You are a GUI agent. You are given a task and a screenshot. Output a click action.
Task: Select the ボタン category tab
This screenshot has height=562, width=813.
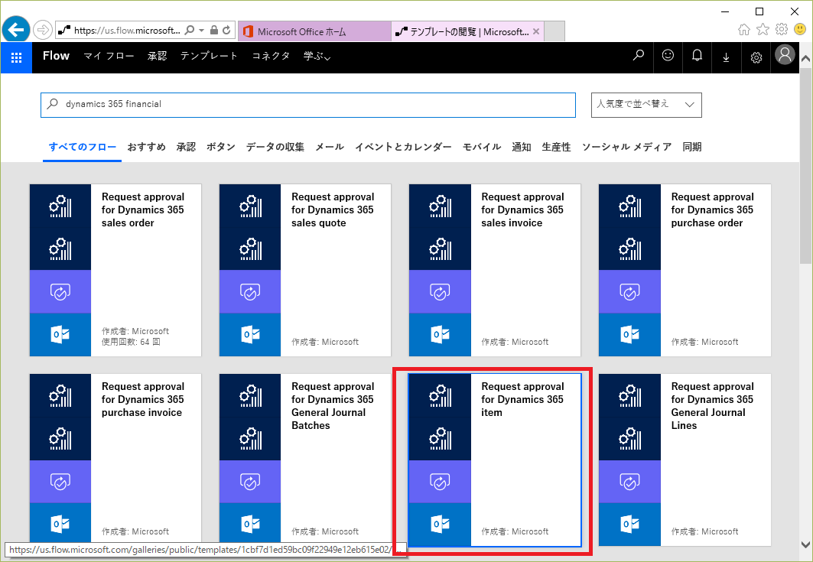[221, 148]
